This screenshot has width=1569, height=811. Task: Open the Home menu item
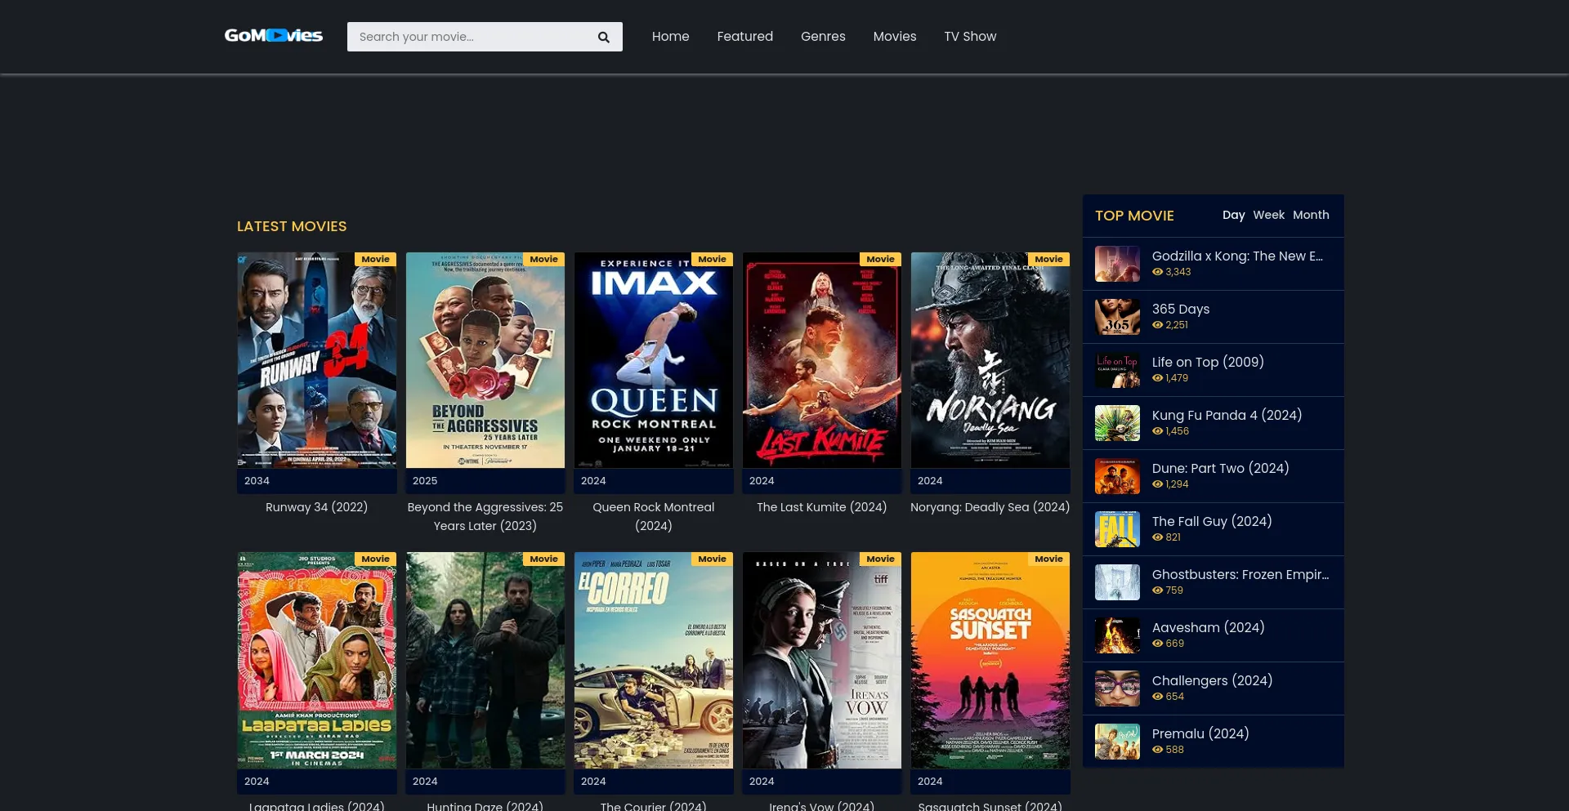pos(670,37)
